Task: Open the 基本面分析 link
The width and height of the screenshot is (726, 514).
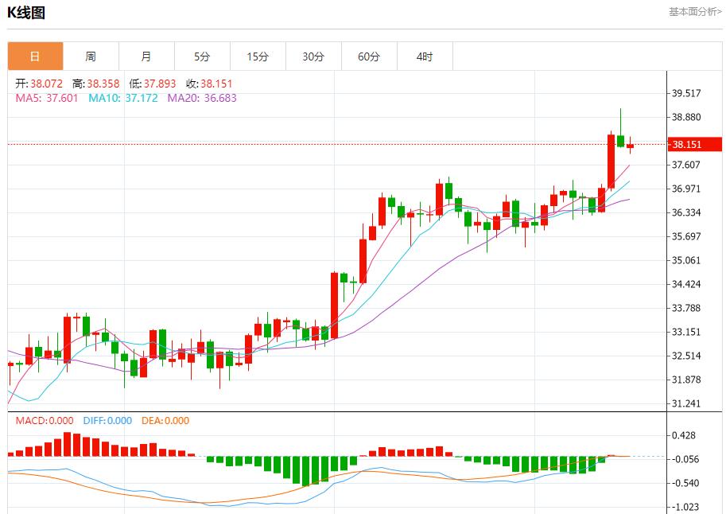Action: (x=695, y=12)
